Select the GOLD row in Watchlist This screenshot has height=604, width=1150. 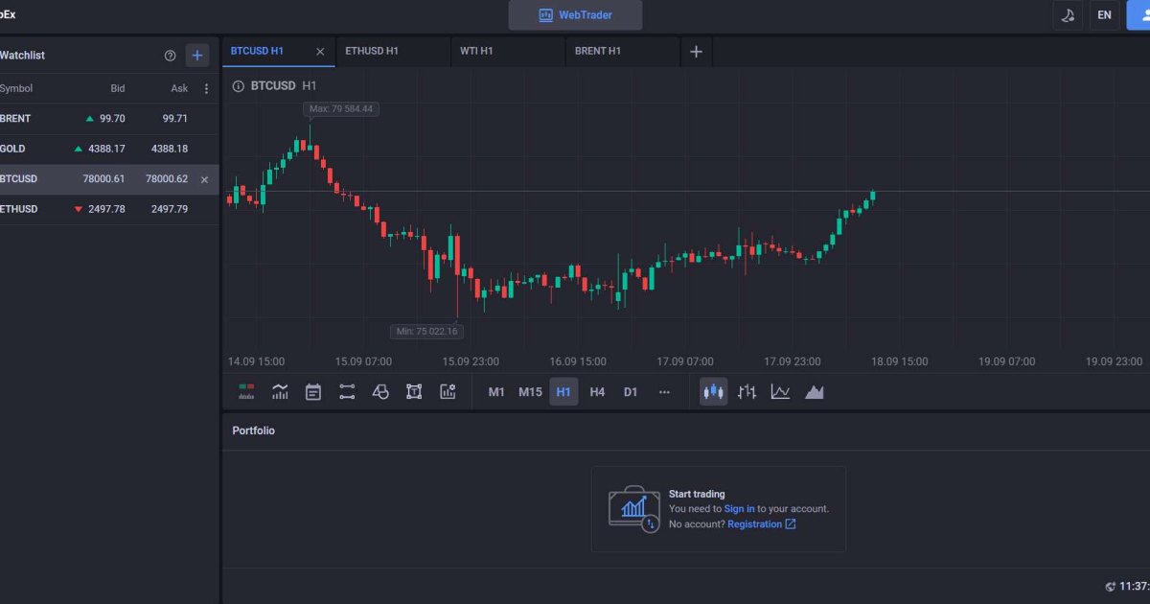pos(109,149)
